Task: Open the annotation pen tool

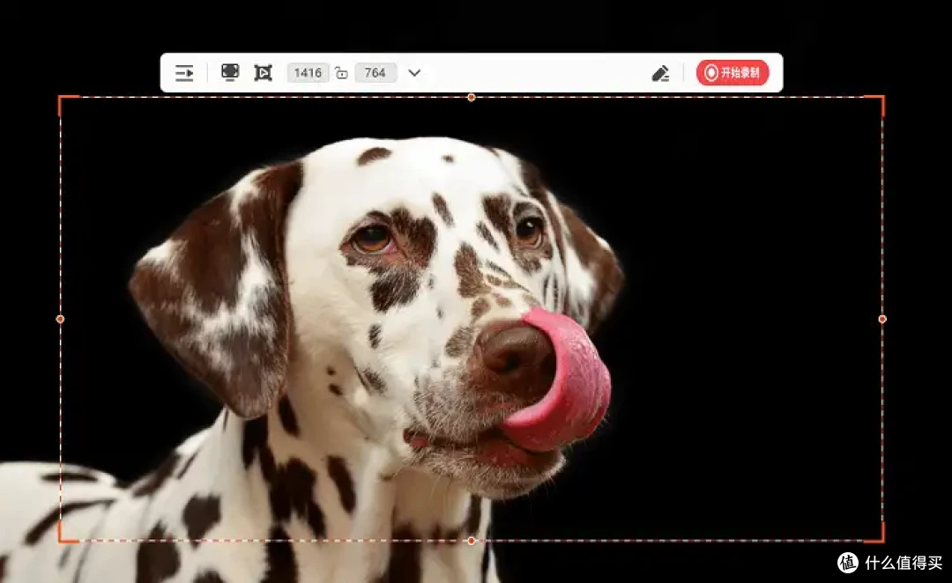Action: [660, 73]
